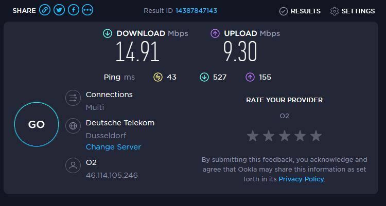Click the upload latency icon near 155
The image size is (386, 206).
coord(250,77)
